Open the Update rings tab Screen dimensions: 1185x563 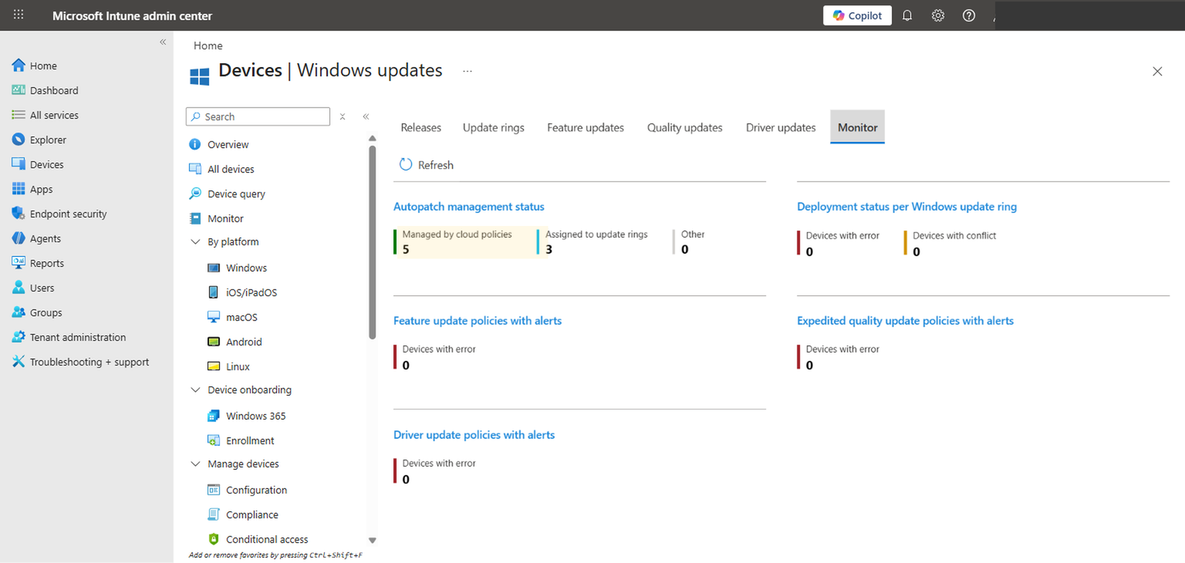coord(493,127)
